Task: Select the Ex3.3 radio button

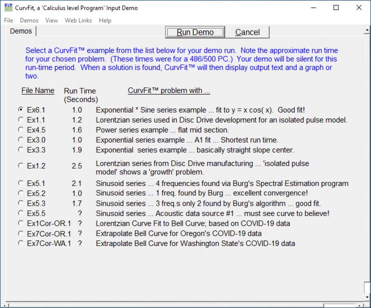Action: tap(21, 149)
